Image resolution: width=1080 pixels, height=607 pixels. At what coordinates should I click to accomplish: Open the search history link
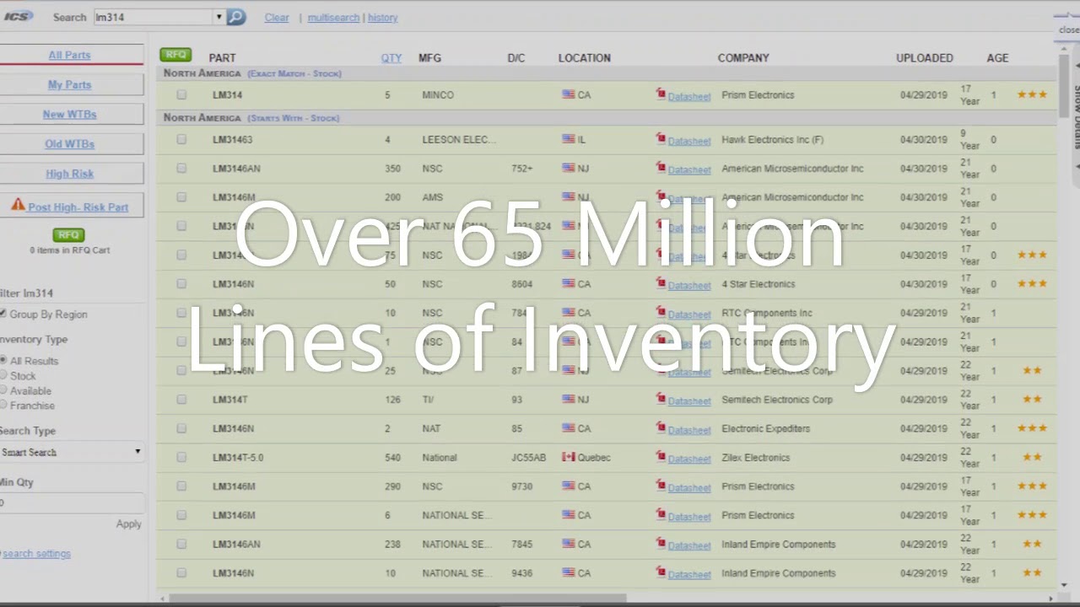382,18
